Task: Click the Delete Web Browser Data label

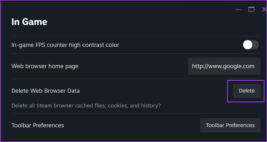Action: [x=46, y=91]
